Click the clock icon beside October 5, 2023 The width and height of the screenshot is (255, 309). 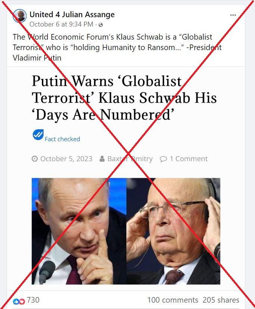[x=35, y=159]
